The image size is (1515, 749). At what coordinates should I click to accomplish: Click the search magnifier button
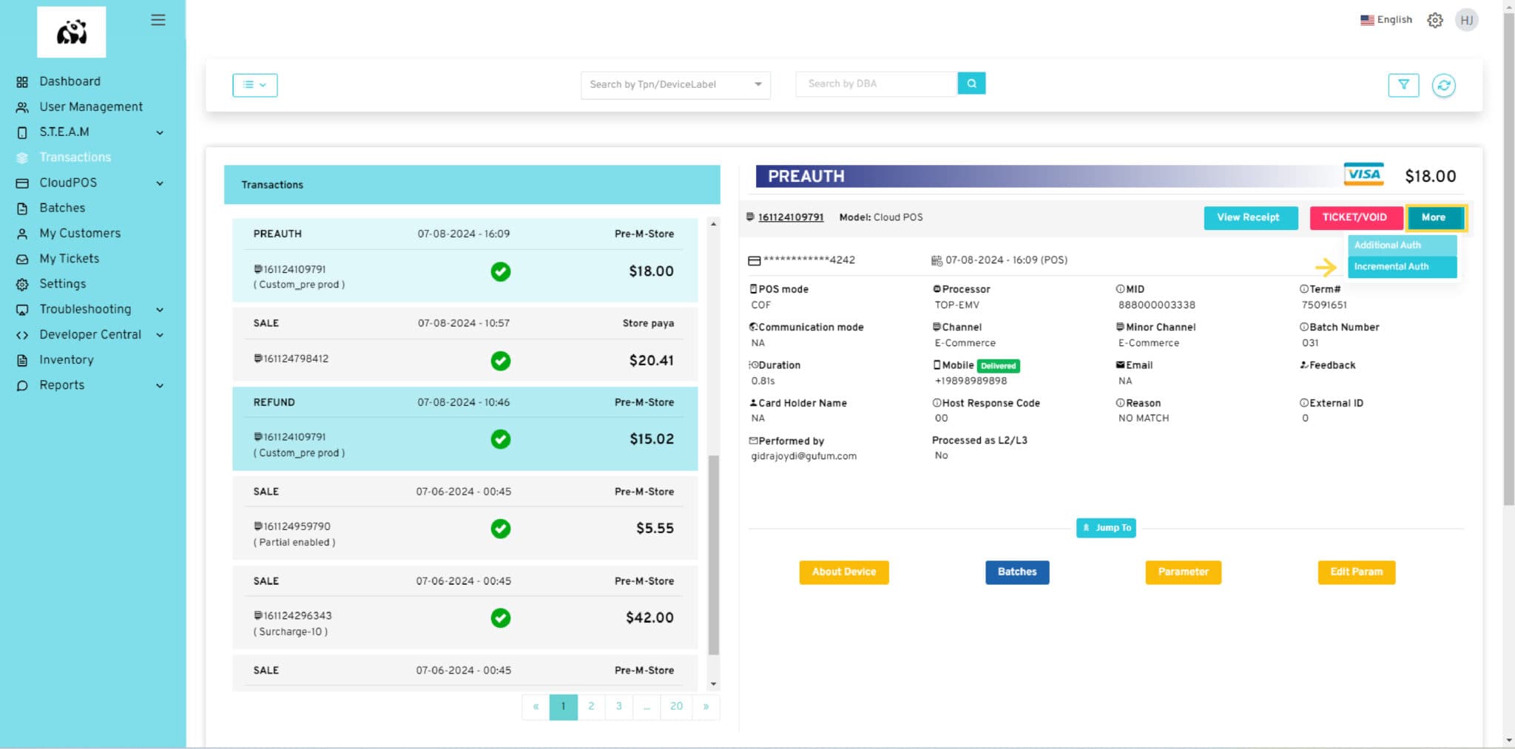[971, 84]
